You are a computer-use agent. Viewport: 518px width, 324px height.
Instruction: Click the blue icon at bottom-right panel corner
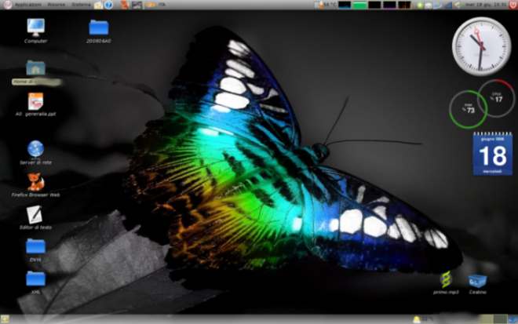point(513,319)
